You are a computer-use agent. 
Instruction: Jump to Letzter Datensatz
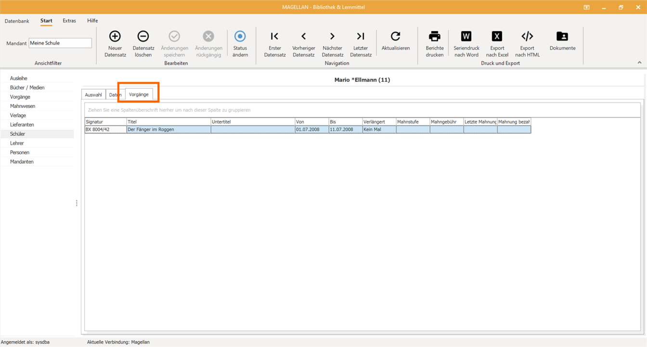coord(361,36)
